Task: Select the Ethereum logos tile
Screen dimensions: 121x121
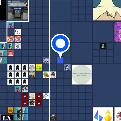Action: click(103, 114)
